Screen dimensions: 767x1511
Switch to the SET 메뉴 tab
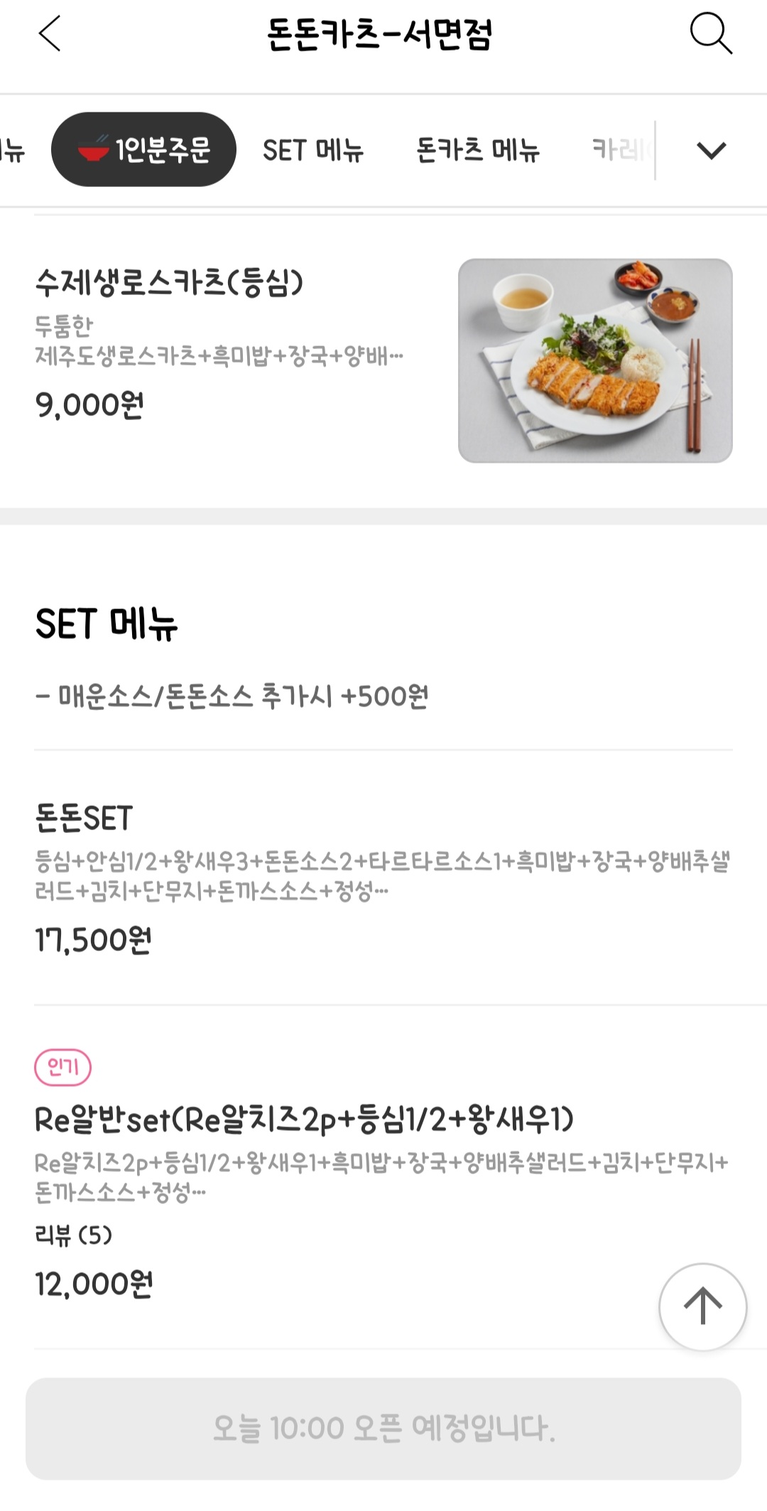pyautogui.click(x=313, y=150)
